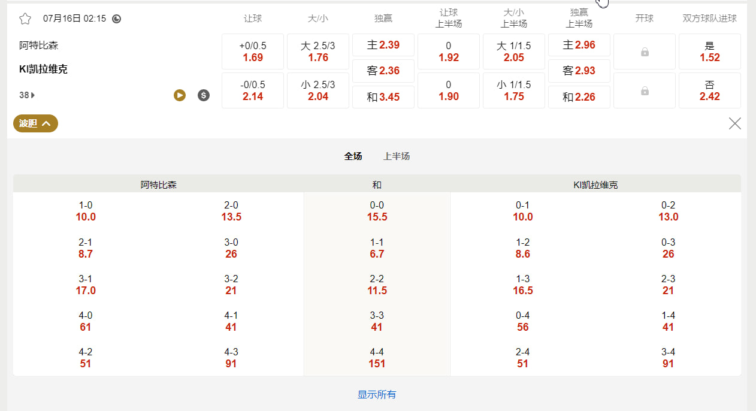Bet correct score 0-2 at 13.0

click(669, 211)
